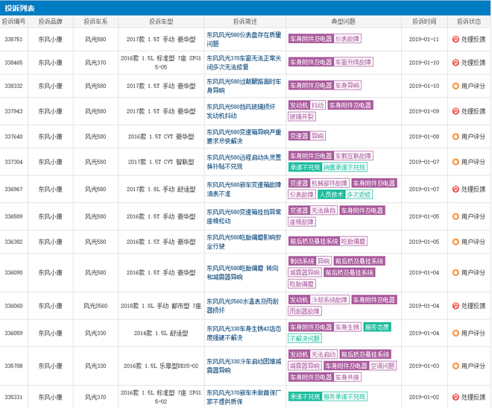Click 机械部件故障 tag
This screenshot has width=492, height=408.
click(329, 183)
